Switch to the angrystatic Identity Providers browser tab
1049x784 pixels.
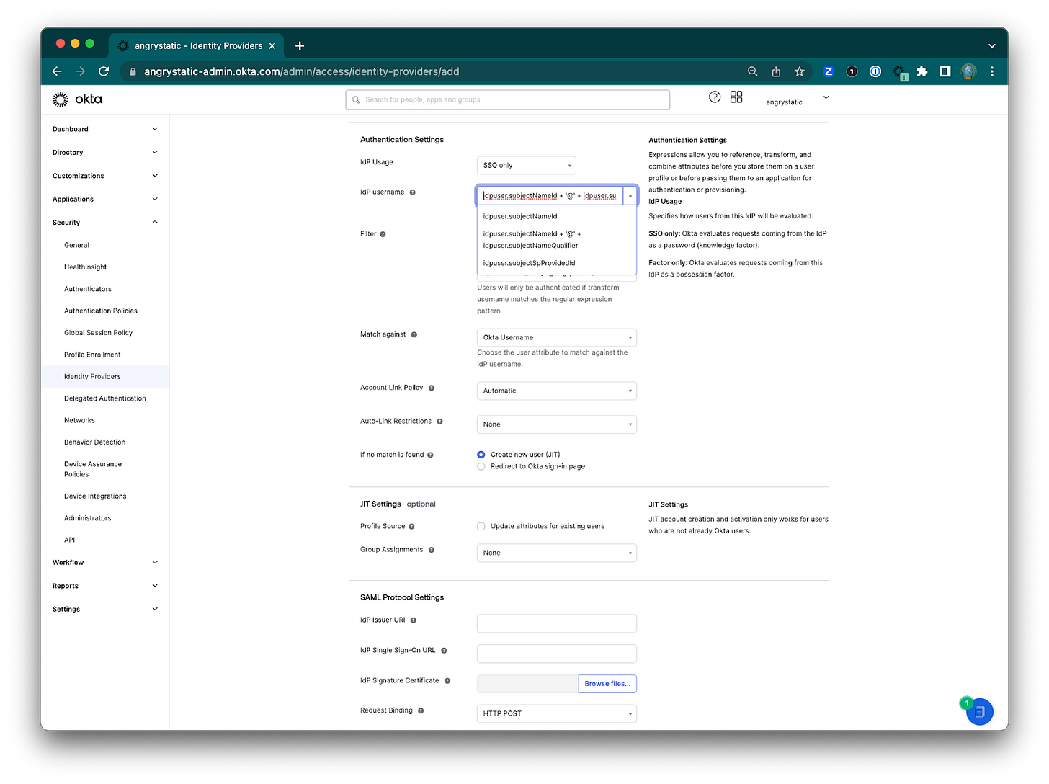(195, 45)
